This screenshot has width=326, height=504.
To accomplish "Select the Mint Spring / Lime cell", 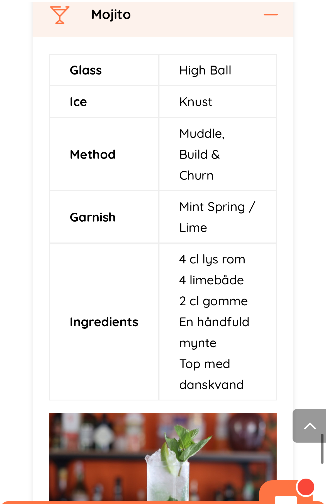I will (x=217, y=217).
